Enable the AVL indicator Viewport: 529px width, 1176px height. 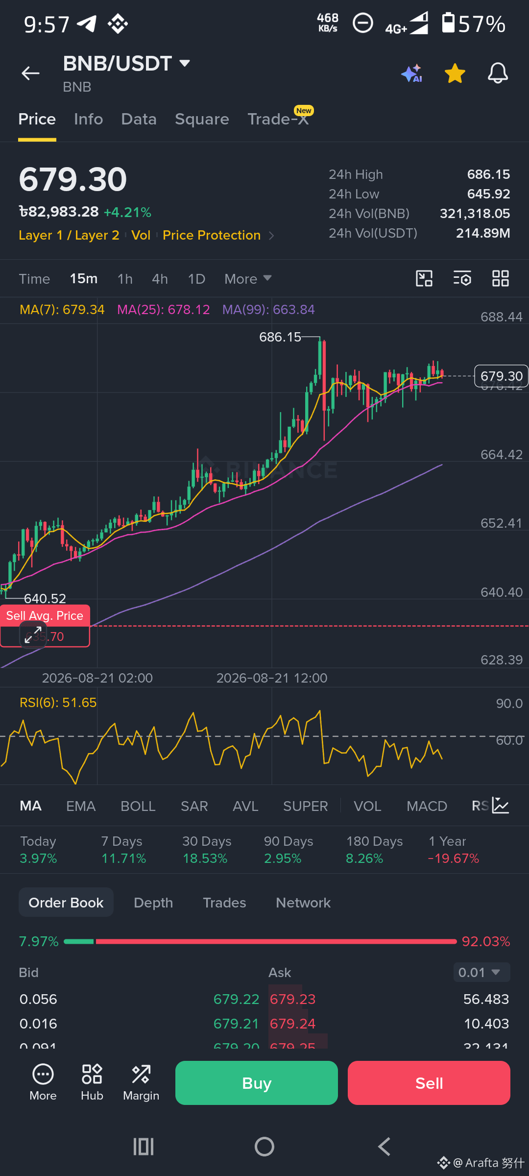(x=245, y=806)
